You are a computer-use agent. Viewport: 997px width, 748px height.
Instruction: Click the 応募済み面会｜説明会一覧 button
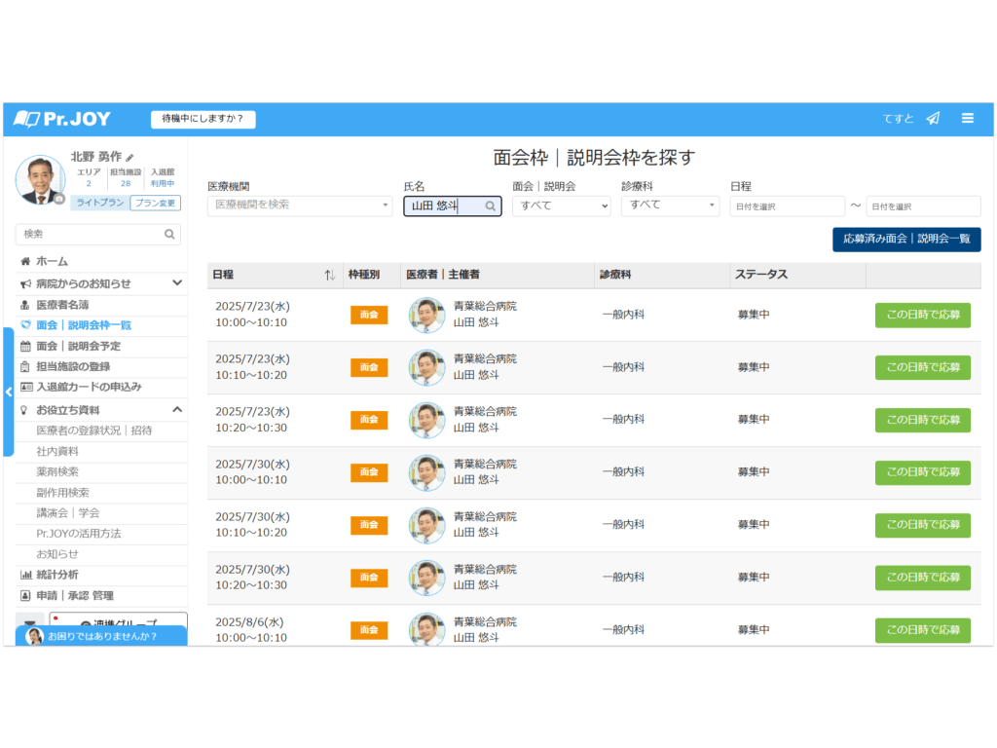click(x=906, y=240)
